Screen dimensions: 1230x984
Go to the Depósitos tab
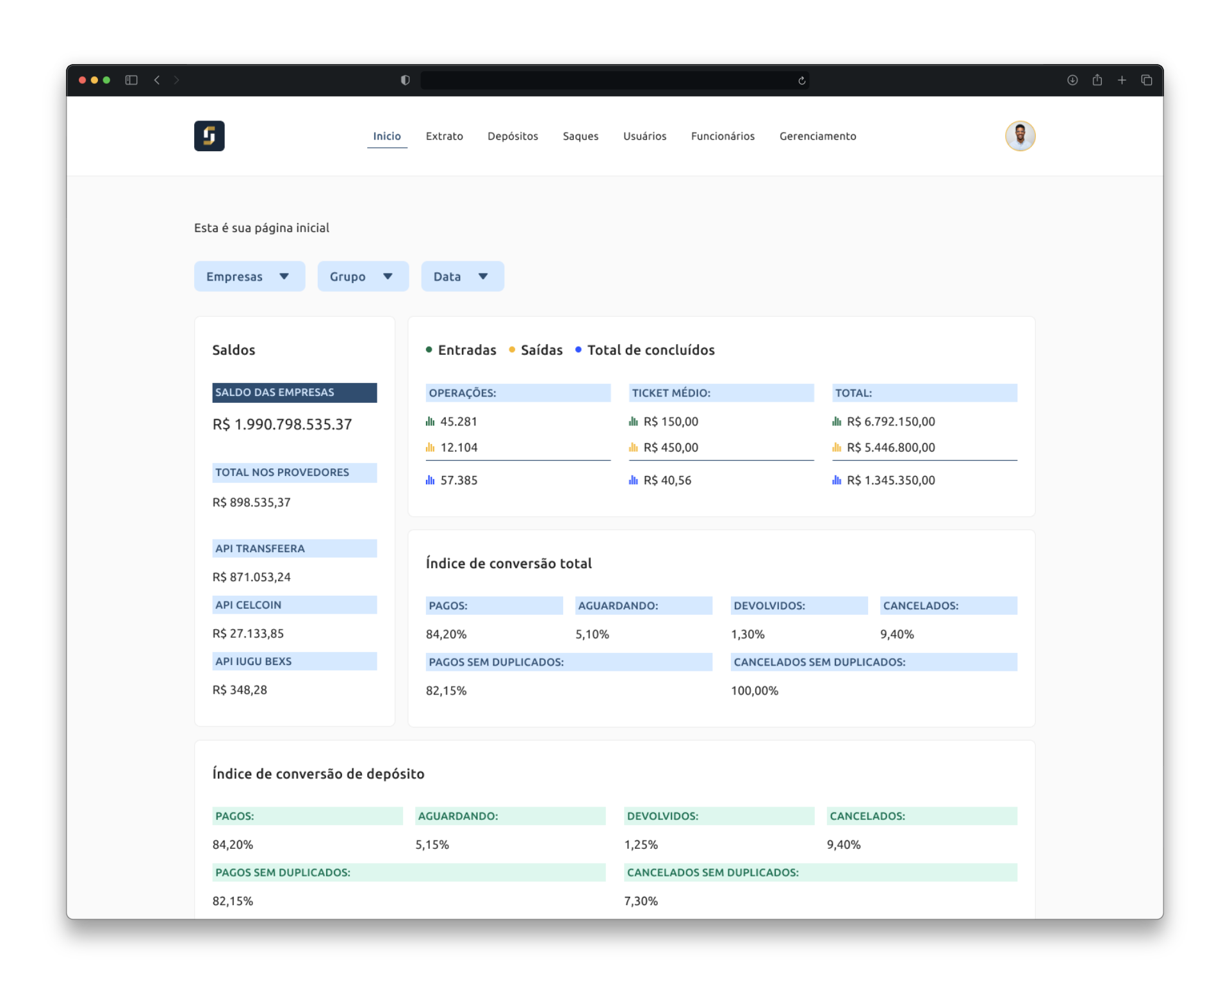[x=512, y=136]
